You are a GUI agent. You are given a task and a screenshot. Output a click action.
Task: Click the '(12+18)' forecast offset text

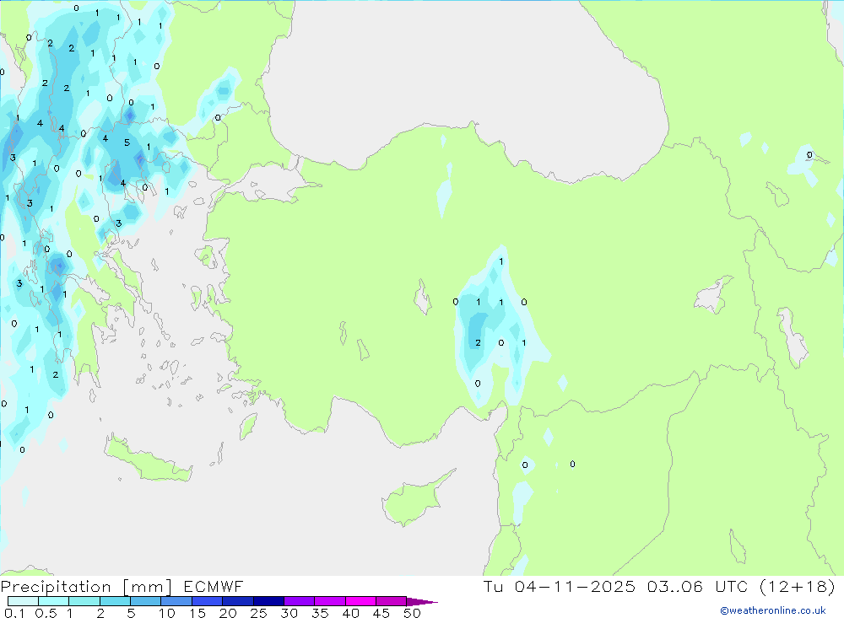[x=798, y=587]
